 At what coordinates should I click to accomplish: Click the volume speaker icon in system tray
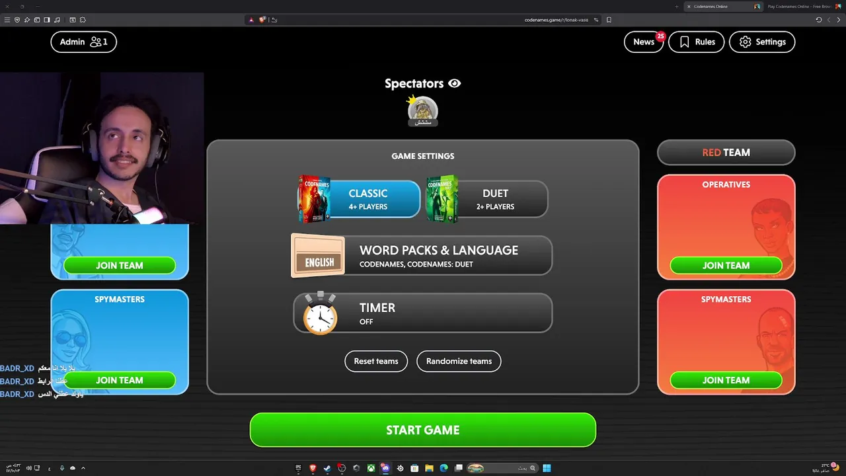pos(28,468)
